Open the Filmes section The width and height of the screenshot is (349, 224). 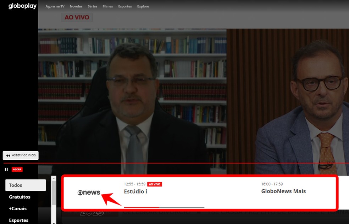point(108,6)
